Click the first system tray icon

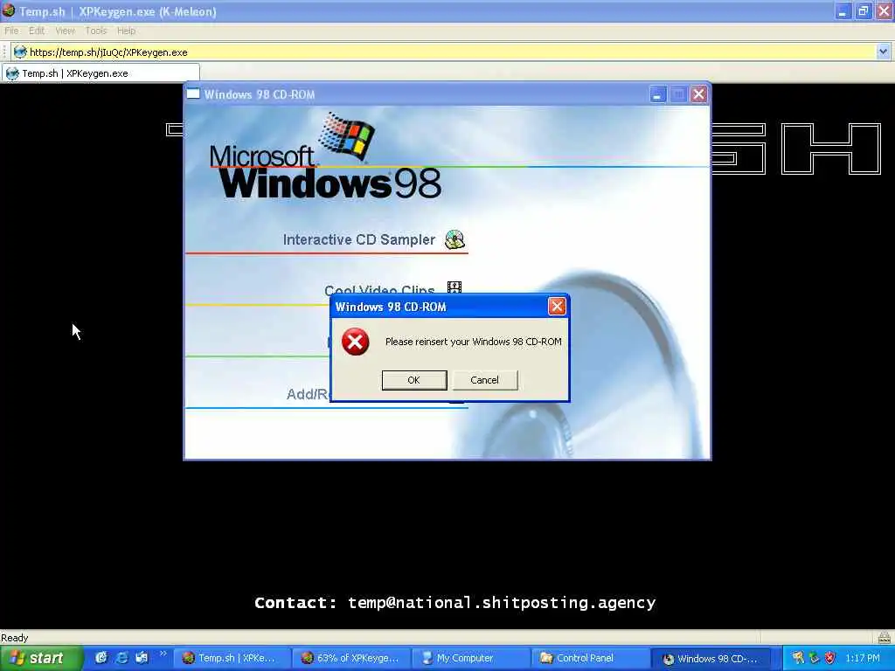[798, 658]
